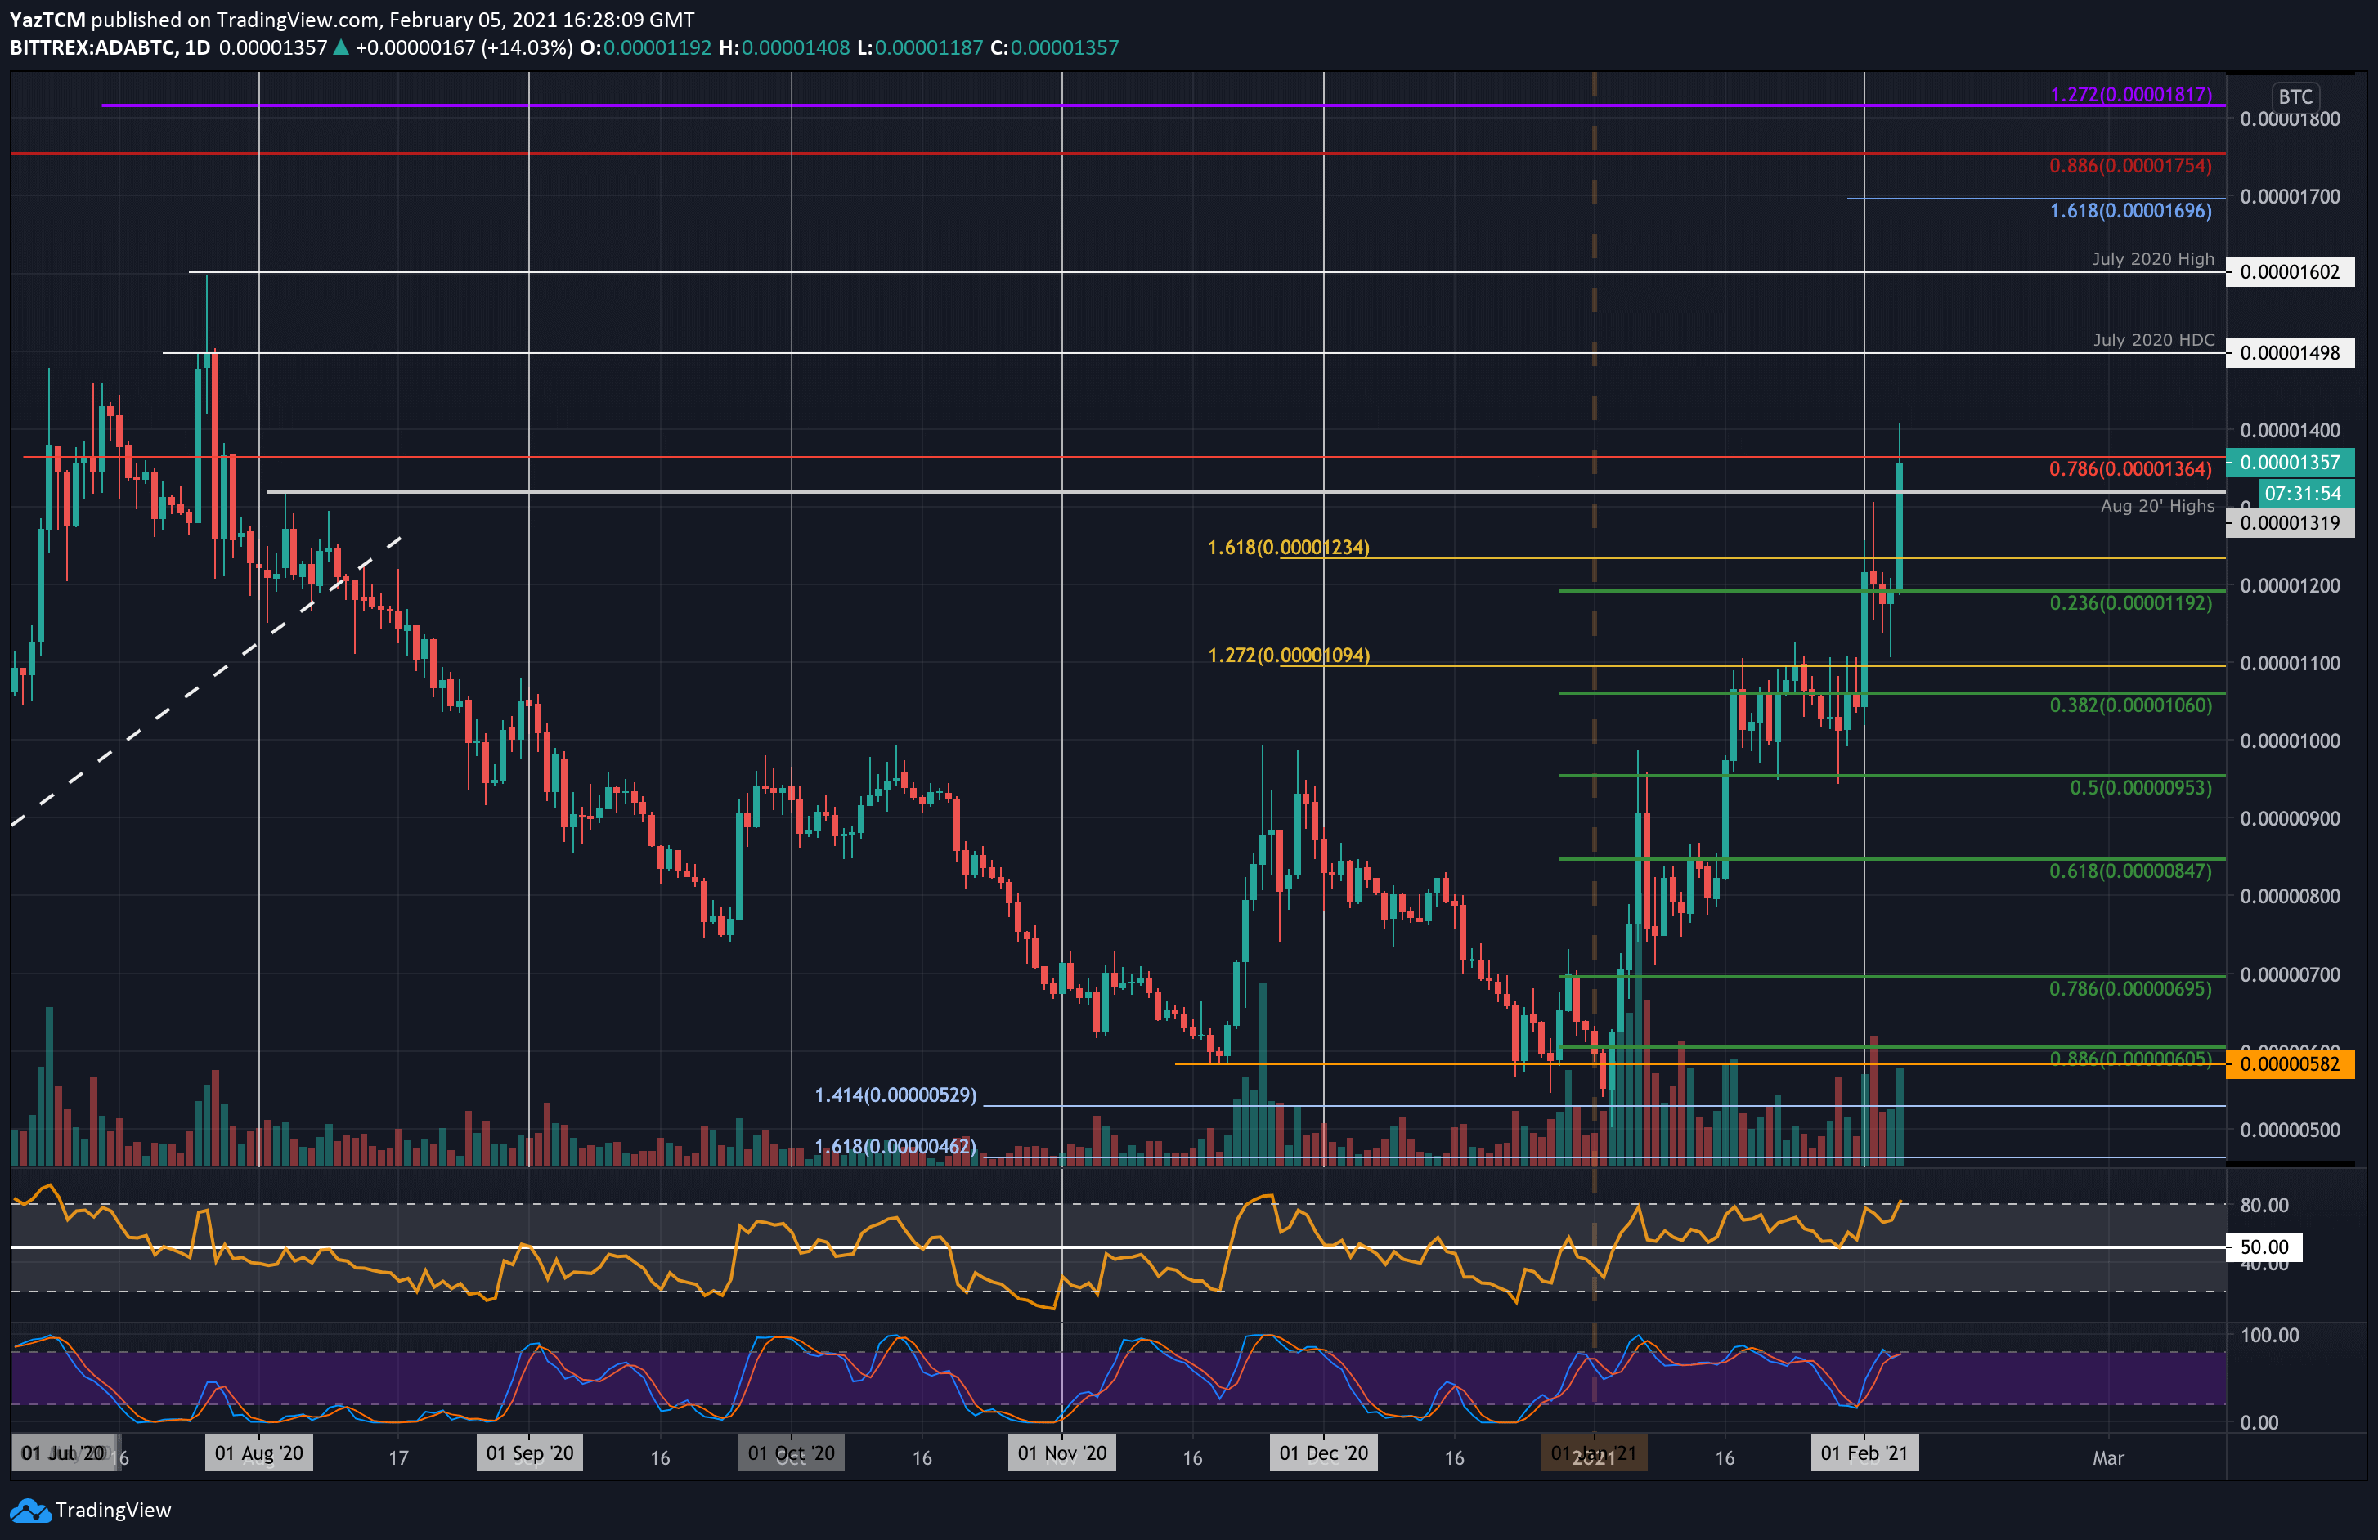Click the current price tag 0.00001357
The width and height of the screenshot is (2378, 1540).
pyautogui.click(x=2291, y=463)
